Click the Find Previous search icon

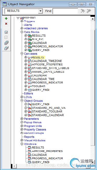(x=89, y=11)
